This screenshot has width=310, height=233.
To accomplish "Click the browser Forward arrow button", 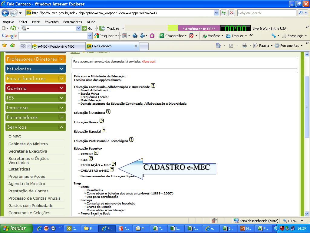I will pyautogui.click(x=14, y=13).
